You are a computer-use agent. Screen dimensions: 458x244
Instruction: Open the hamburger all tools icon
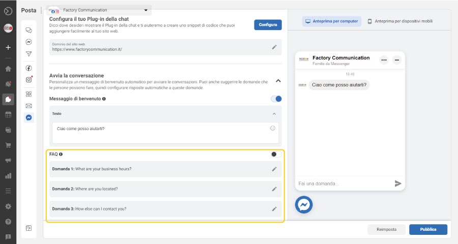click(x=8, y=191)
